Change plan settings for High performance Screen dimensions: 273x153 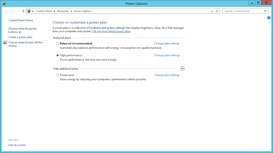167,55
